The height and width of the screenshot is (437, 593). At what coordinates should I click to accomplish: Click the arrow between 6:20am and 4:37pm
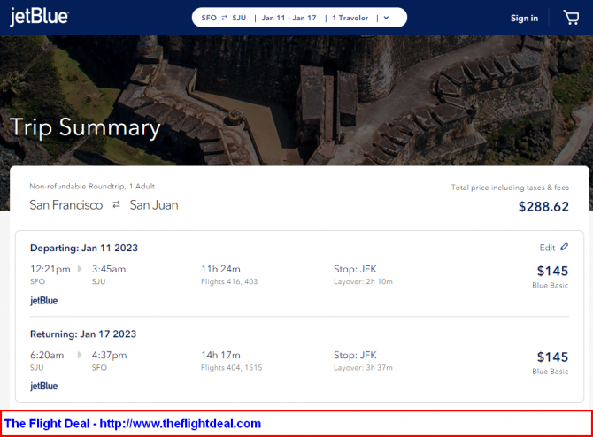click(80, 355)
